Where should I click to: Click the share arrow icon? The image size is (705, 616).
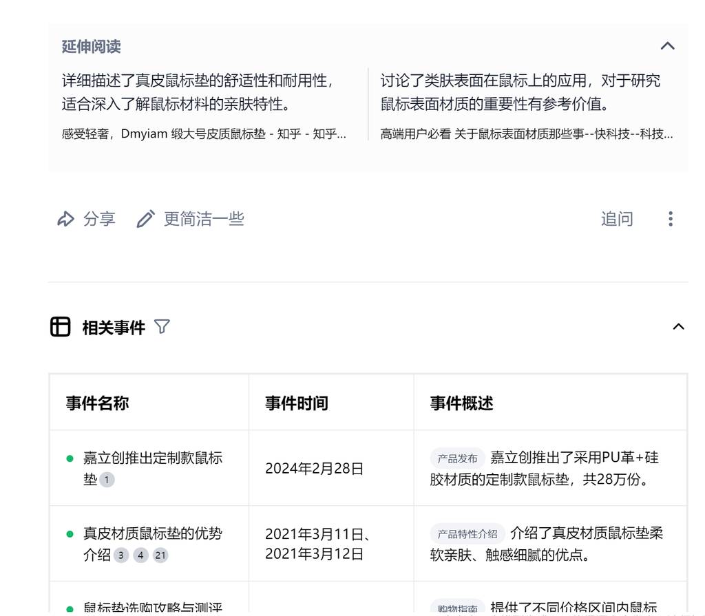(65, 219)
